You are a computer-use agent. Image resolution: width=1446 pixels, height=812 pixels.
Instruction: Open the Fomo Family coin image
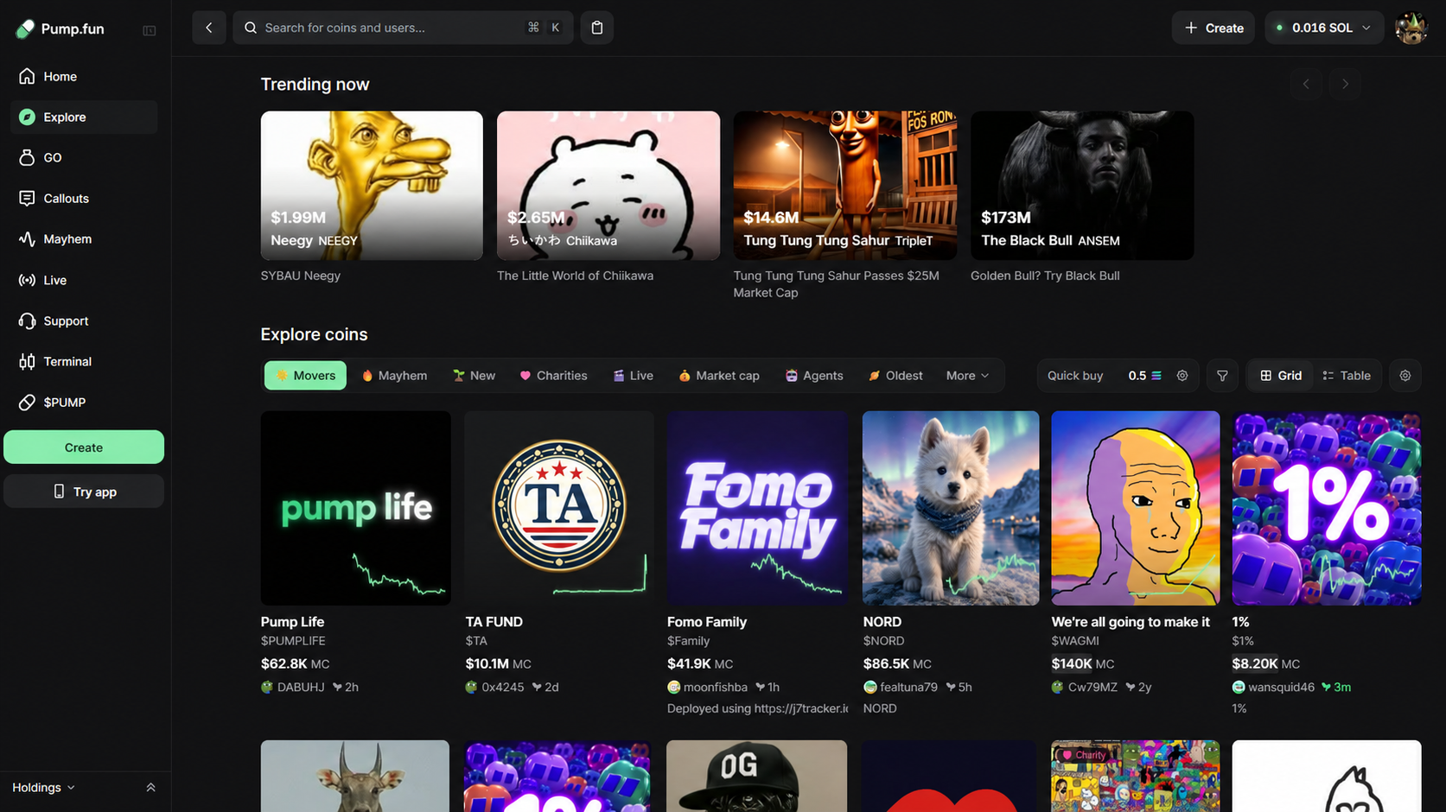758,508
